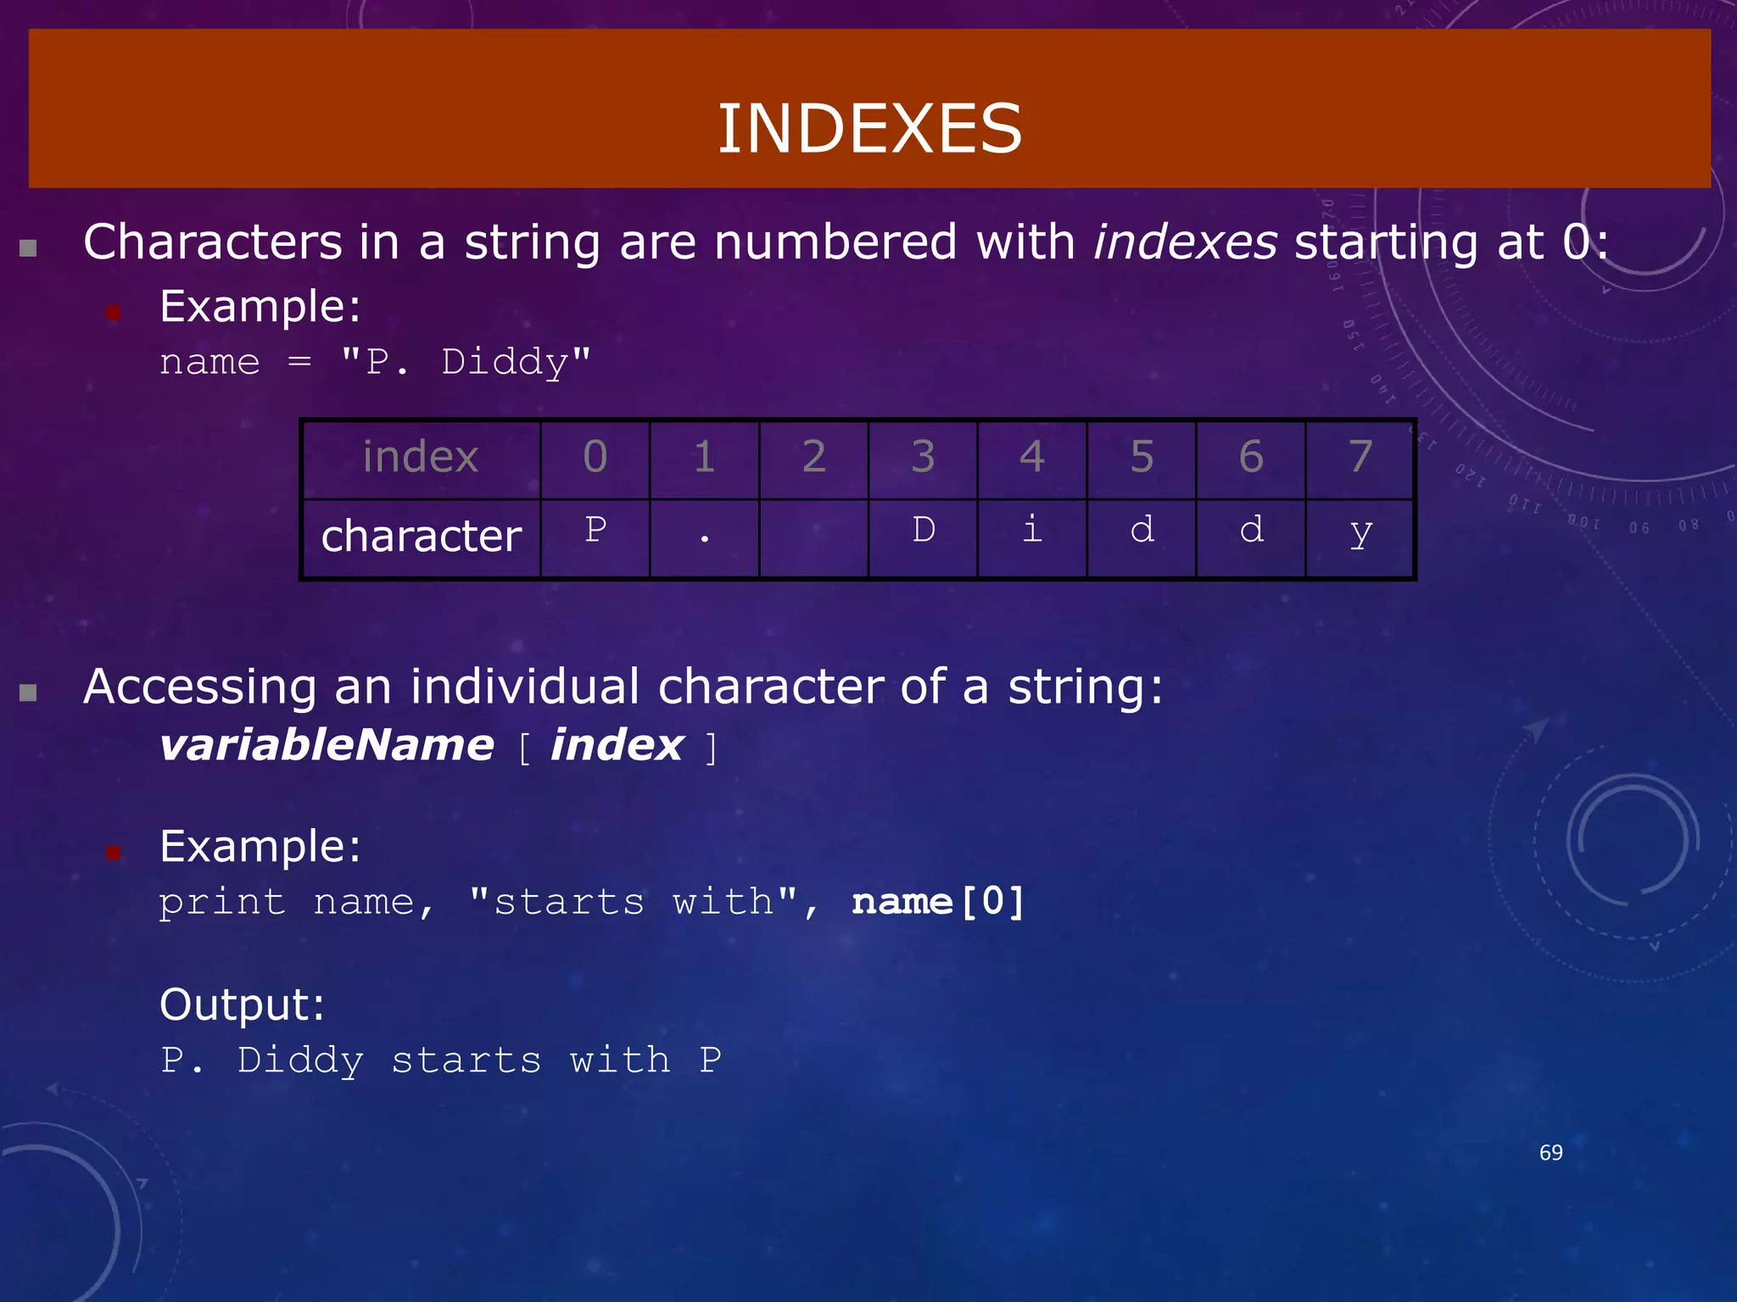Select the code line name = "P. Diddy"
This screenshot has height=1302, width=1737.
375,362
